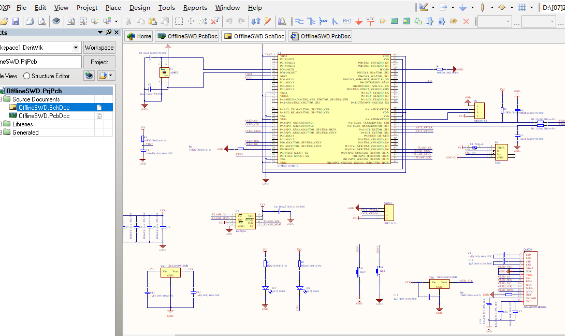Viewport: 565px width, 336px height.
Task: Open the Design menu
Action: 139,8
